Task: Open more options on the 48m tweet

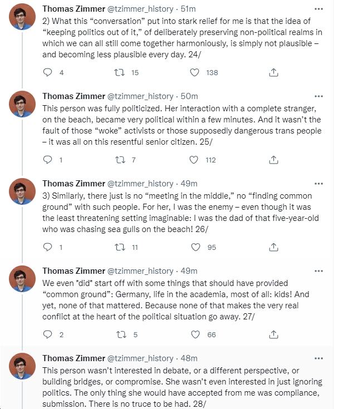Action: coord(319,359)
